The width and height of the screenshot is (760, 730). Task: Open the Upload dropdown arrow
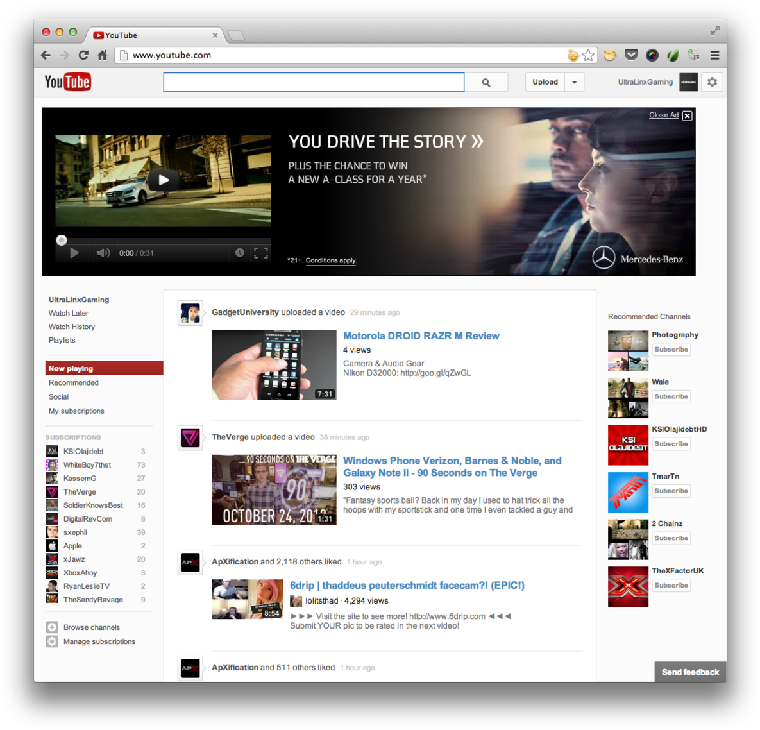pyautogui.click(x=575, y=82)
